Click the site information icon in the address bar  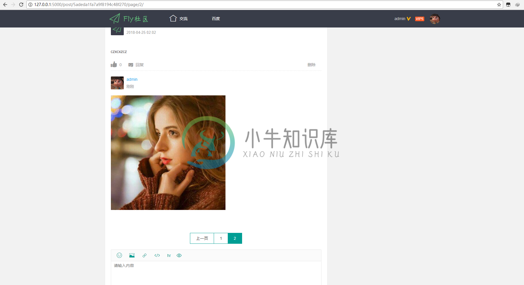(x=30, y=5)
